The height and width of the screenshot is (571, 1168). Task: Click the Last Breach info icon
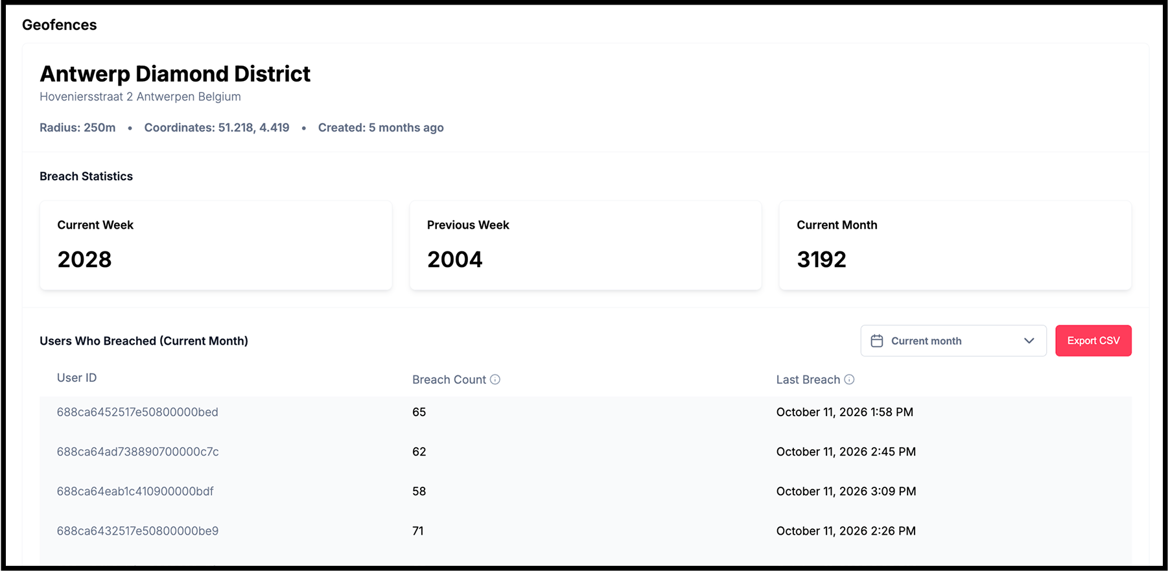pos(849,380)
